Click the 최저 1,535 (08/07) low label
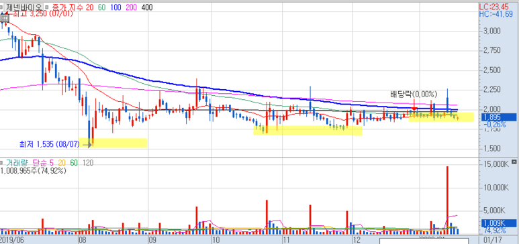The width and height of the screenshot is (519, 244). [x=49, y=144]
